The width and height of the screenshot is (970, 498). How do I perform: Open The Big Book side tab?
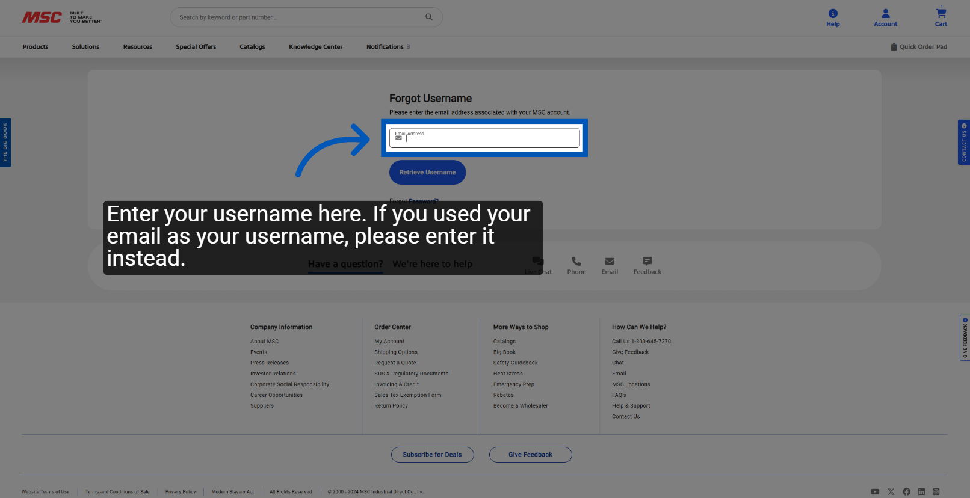point(5,143)
